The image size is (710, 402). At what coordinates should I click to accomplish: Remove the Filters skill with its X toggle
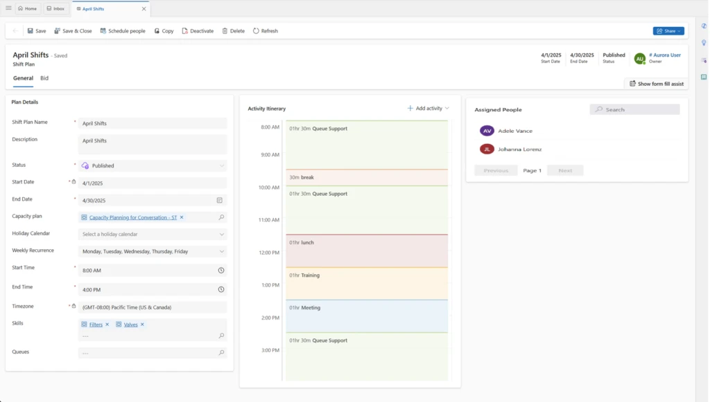pos(107,324)
